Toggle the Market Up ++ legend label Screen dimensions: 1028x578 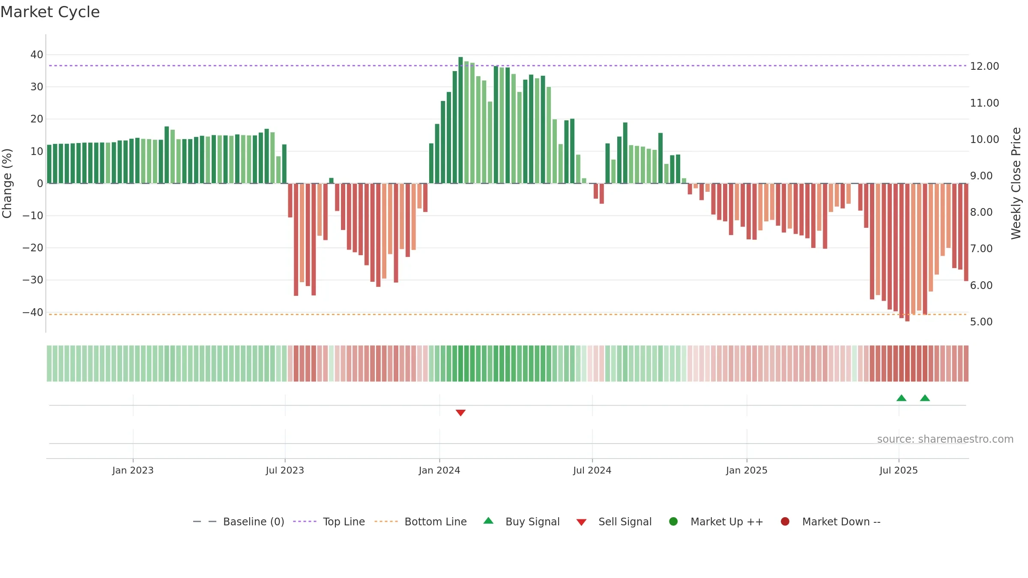coord(727,522)
